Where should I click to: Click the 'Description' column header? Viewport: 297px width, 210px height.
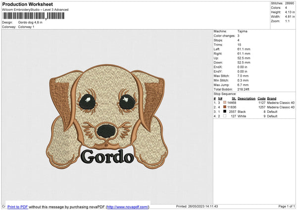pyautogui.click(x=247, y=99)
